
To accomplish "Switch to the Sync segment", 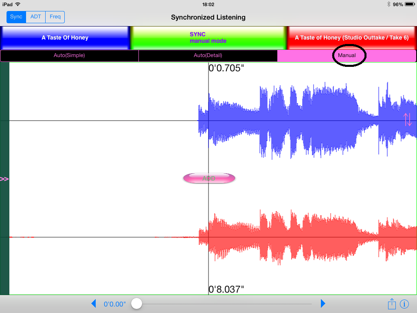I will click(x=16, y=17).
